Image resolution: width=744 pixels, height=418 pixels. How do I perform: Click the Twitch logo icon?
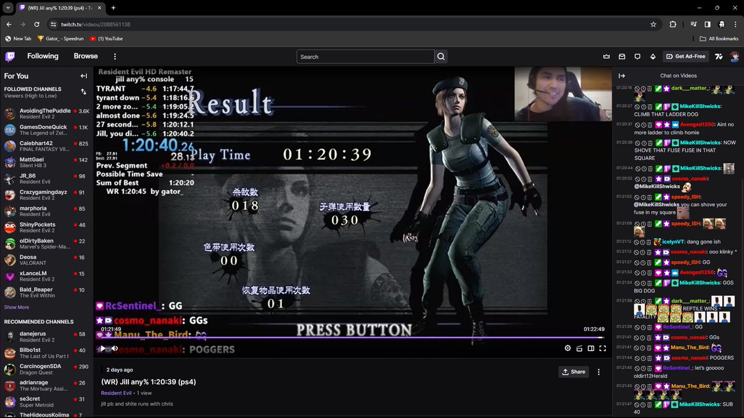click(9, 56)
